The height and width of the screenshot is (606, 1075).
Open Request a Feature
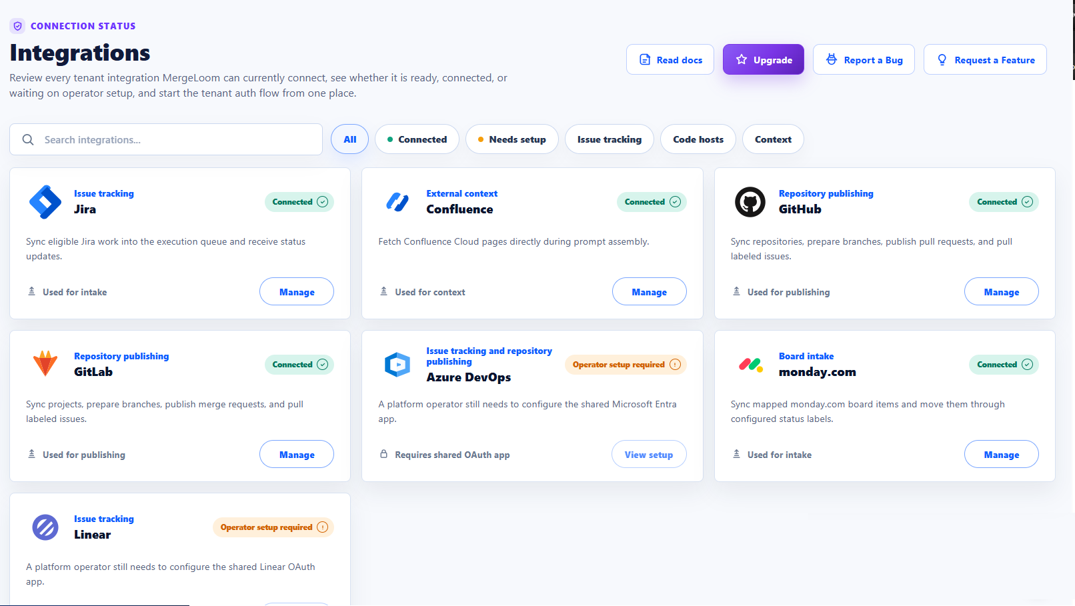pyautogui.click(x=985, y=59)
